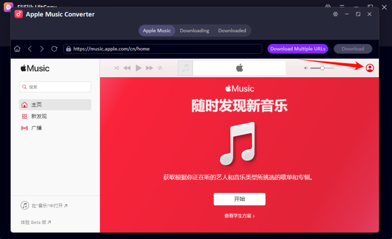392x239 pixels.
Task: Go to browser home page icon
Action: click(17, 49)
